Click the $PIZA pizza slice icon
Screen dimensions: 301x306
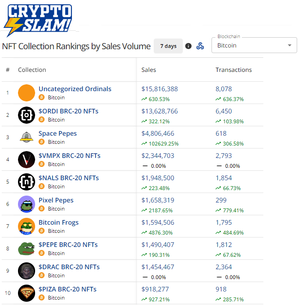(x=27, y=293)
